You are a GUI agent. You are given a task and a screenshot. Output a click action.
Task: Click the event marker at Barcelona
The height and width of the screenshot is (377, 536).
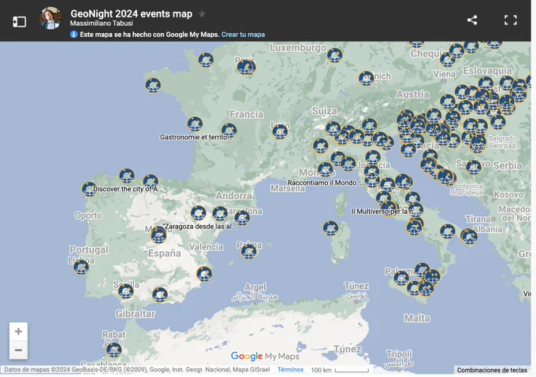click(242, 218)
